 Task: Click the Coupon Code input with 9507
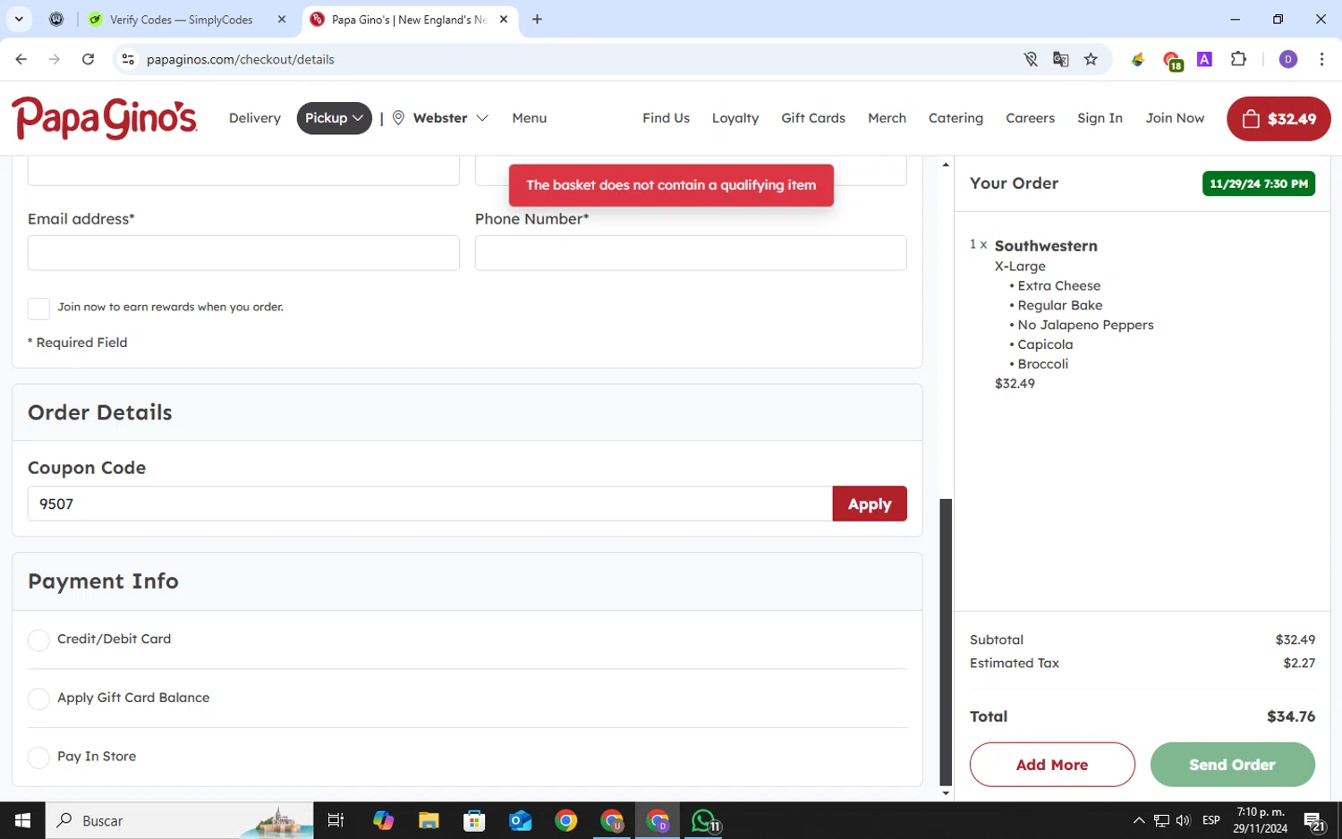click(429, 504)
